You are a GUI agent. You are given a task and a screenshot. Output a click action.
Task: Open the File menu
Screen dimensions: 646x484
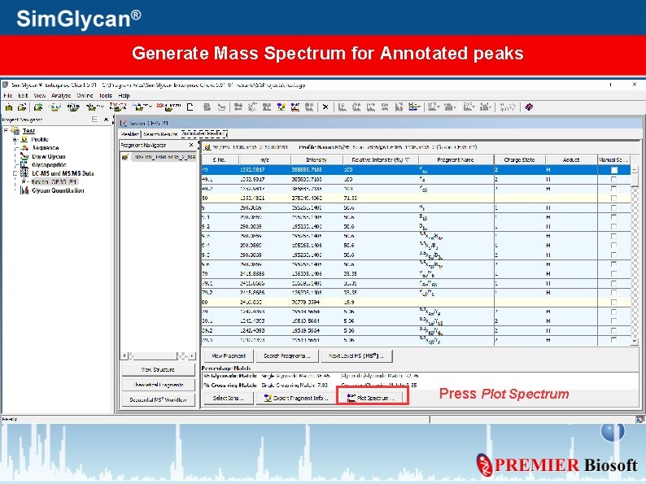[x=8, y=95]
